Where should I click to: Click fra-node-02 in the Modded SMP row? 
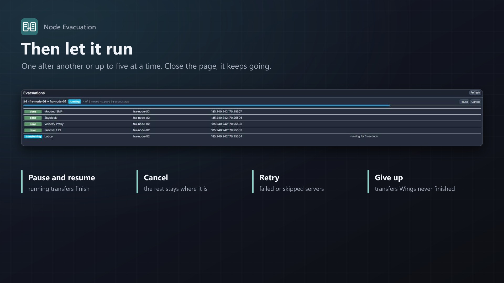[141, 112]
